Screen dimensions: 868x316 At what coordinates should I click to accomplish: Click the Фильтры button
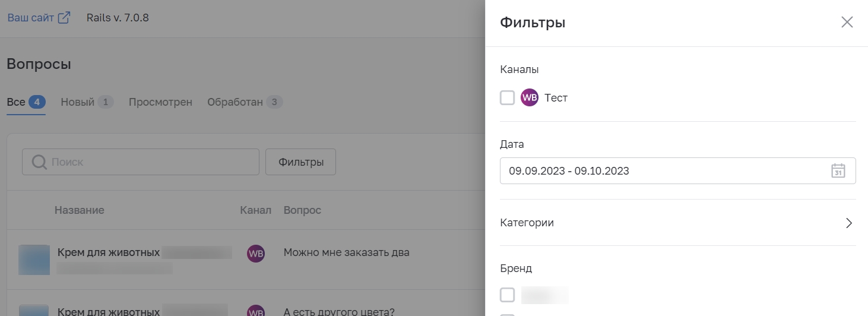pyautogui.click(x=301, y=162)
